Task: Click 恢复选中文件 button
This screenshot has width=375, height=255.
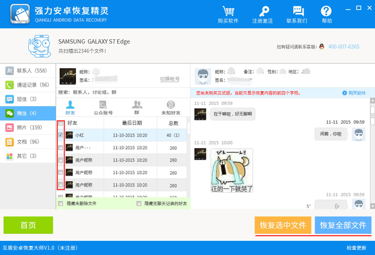Action: click(x=283, y=225)
